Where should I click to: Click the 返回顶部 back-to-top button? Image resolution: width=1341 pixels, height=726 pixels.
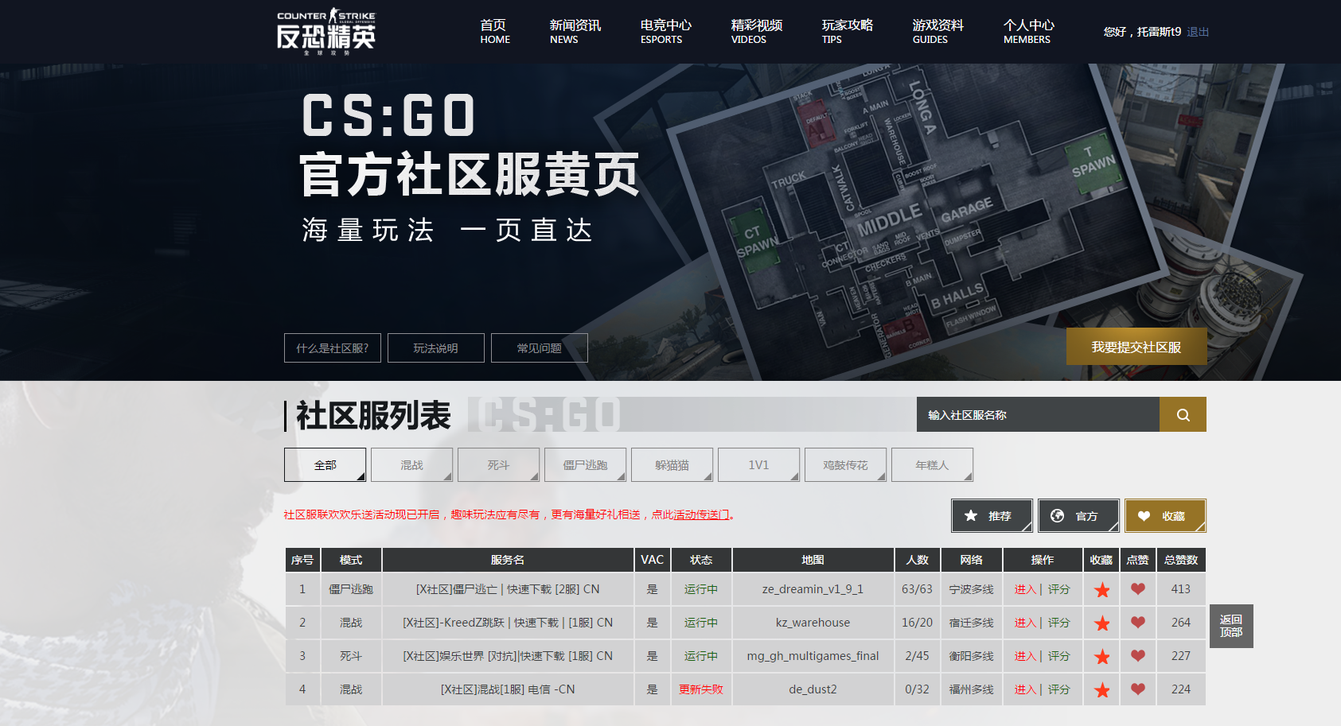click(1231, 626)
